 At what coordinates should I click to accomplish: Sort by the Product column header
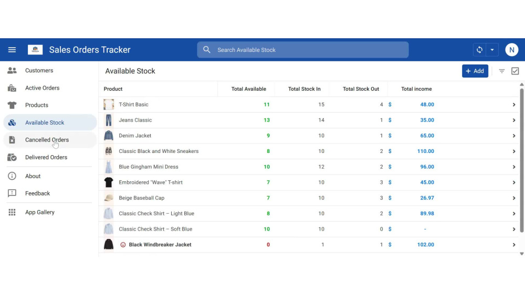[x=113, y=89]
